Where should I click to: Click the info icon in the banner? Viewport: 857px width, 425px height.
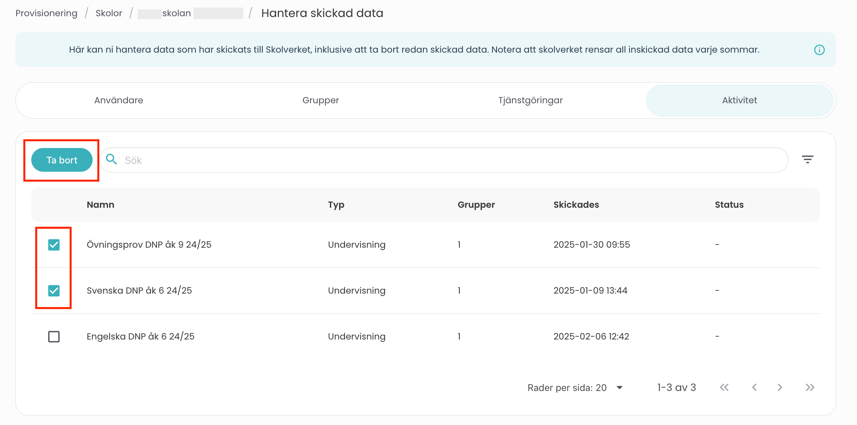point(819,50)
